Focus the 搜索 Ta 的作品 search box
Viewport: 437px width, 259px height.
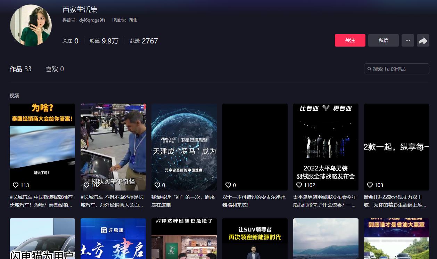tap(397, 69)
